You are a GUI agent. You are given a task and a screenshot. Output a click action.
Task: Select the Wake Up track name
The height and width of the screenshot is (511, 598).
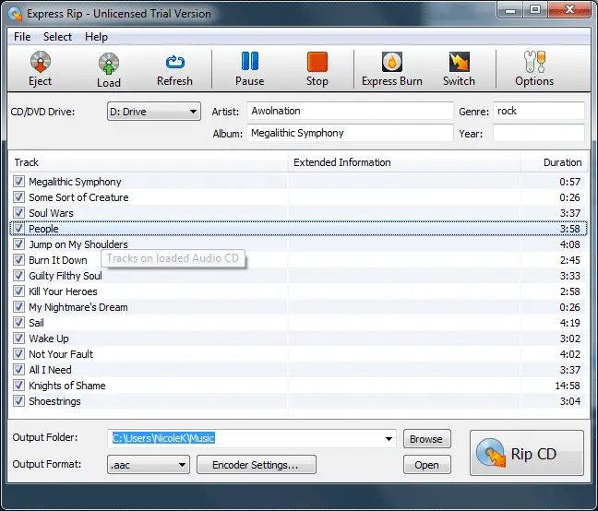(49, 339)
